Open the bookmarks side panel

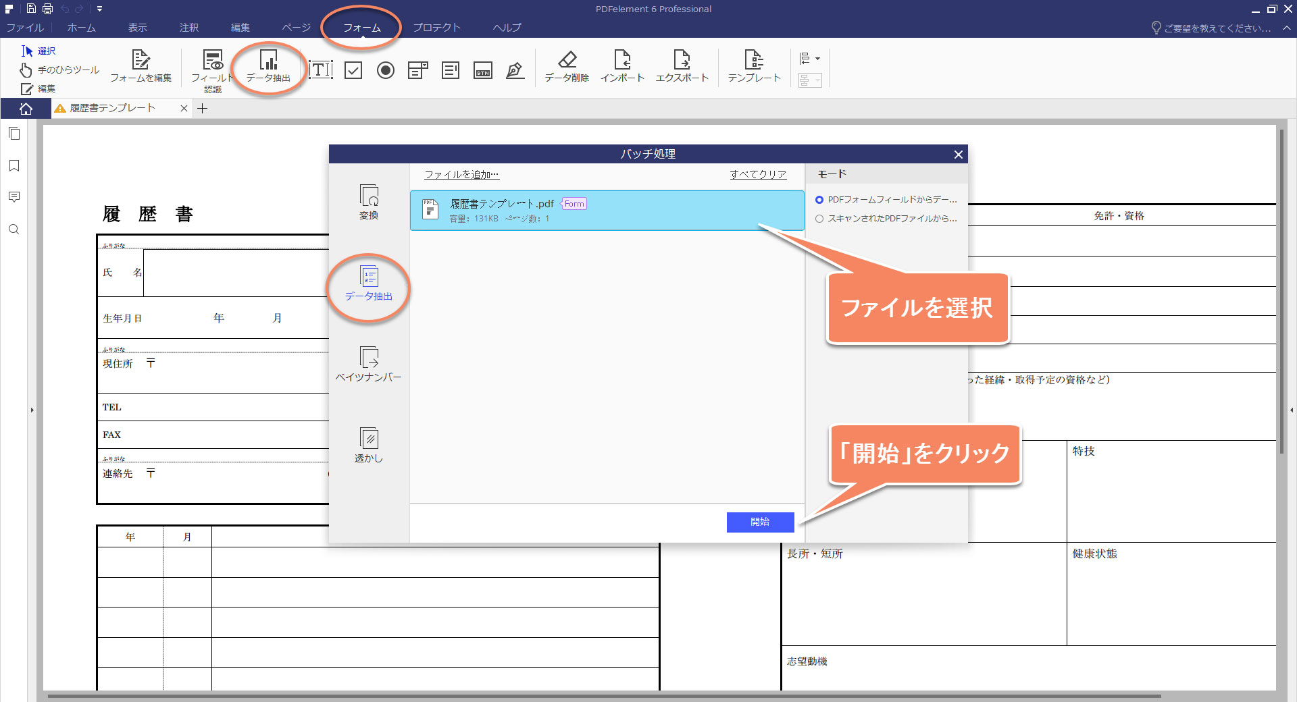(x=14, y=165)
